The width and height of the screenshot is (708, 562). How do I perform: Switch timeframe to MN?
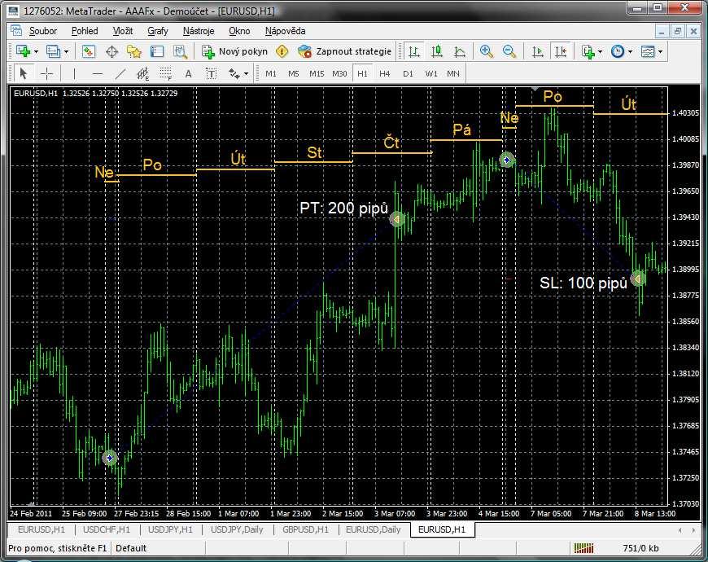[x=453, y=73]
